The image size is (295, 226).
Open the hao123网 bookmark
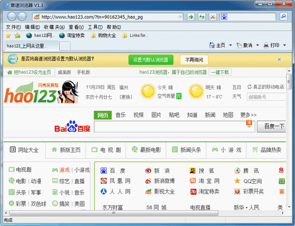pos(41,35)
